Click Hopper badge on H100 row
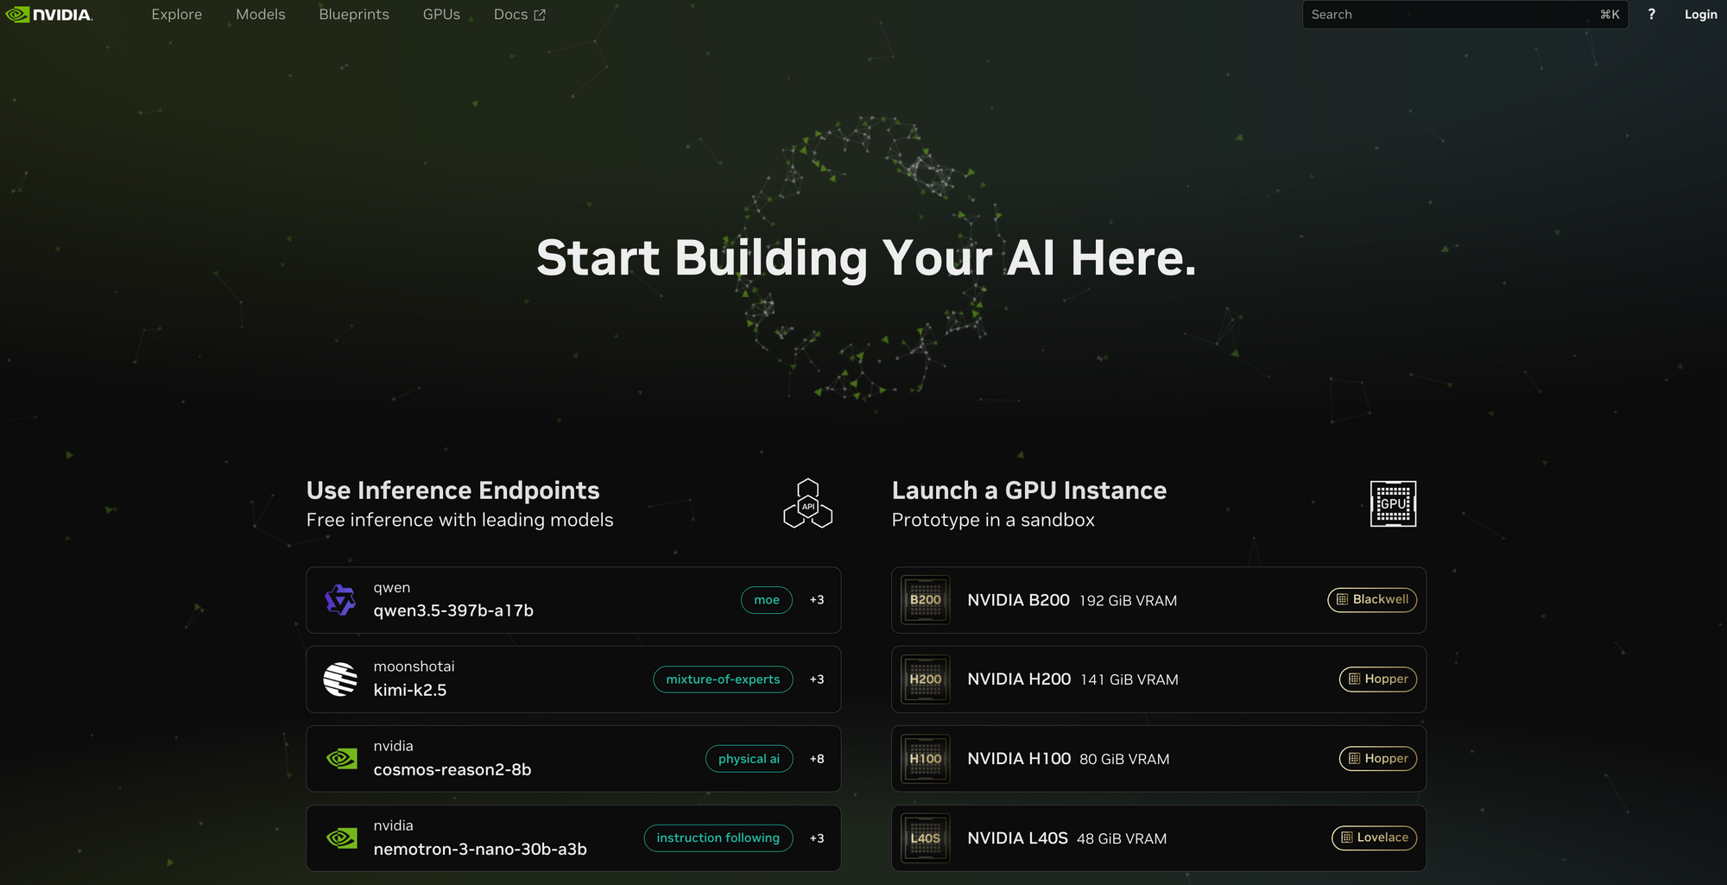The image size is (1727, 885). (x=1378, y=759)
